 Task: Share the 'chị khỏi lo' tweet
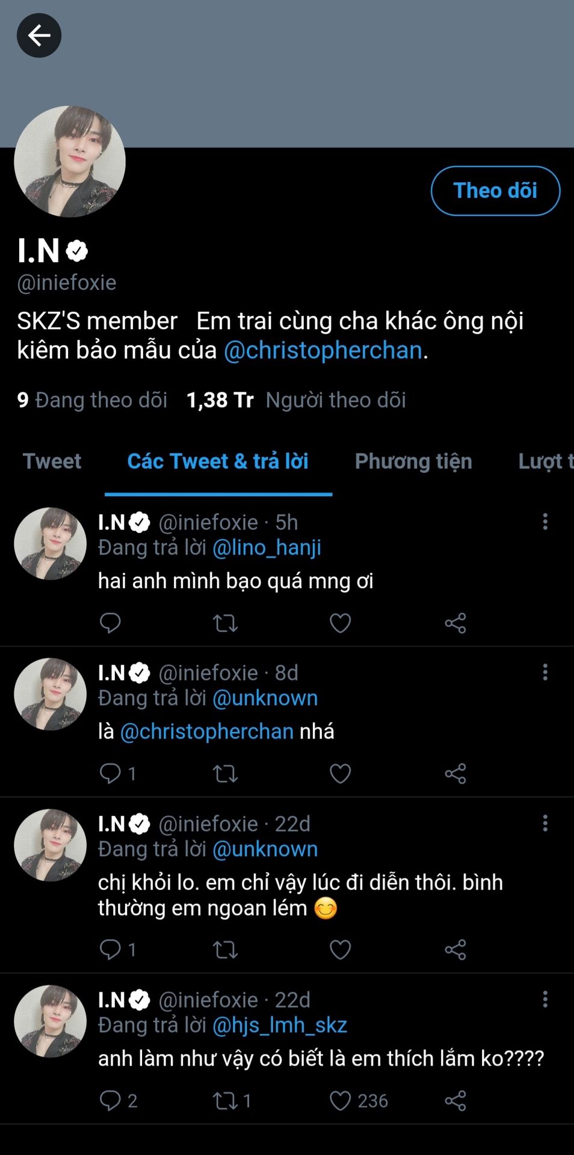click(x=455, y=949)
